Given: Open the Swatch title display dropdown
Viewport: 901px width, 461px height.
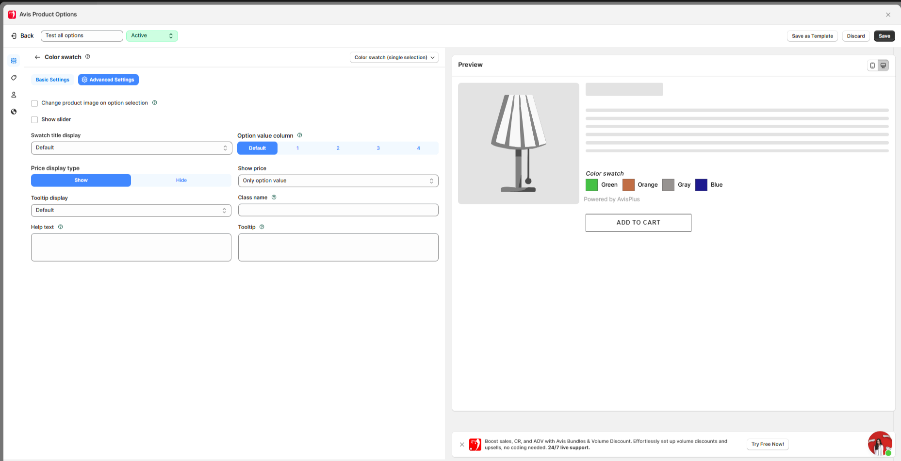Looking at the screenshot, I should click(x=131, y=148).
